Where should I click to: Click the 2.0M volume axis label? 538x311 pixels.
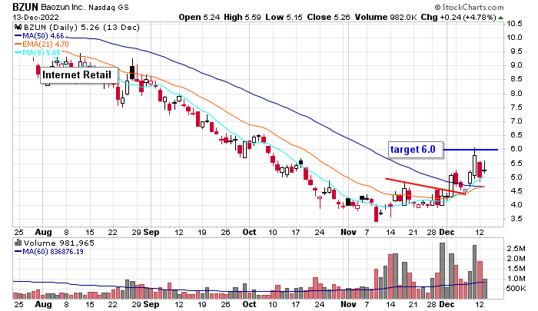click(516, 259)
